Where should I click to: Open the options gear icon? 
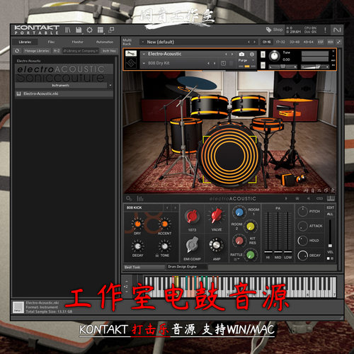[89, 30]
